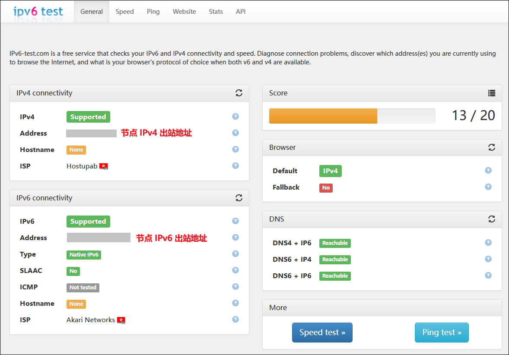Open help for the ICMP row
The height and width of the screenshot is (355, 509).
click(235, 286)
